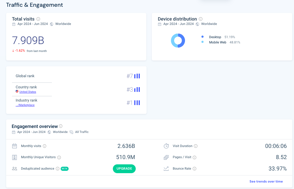Viewport: 294px width, 189px height.
Task: Click the Global rank bar chart icon
Action: 137,76
